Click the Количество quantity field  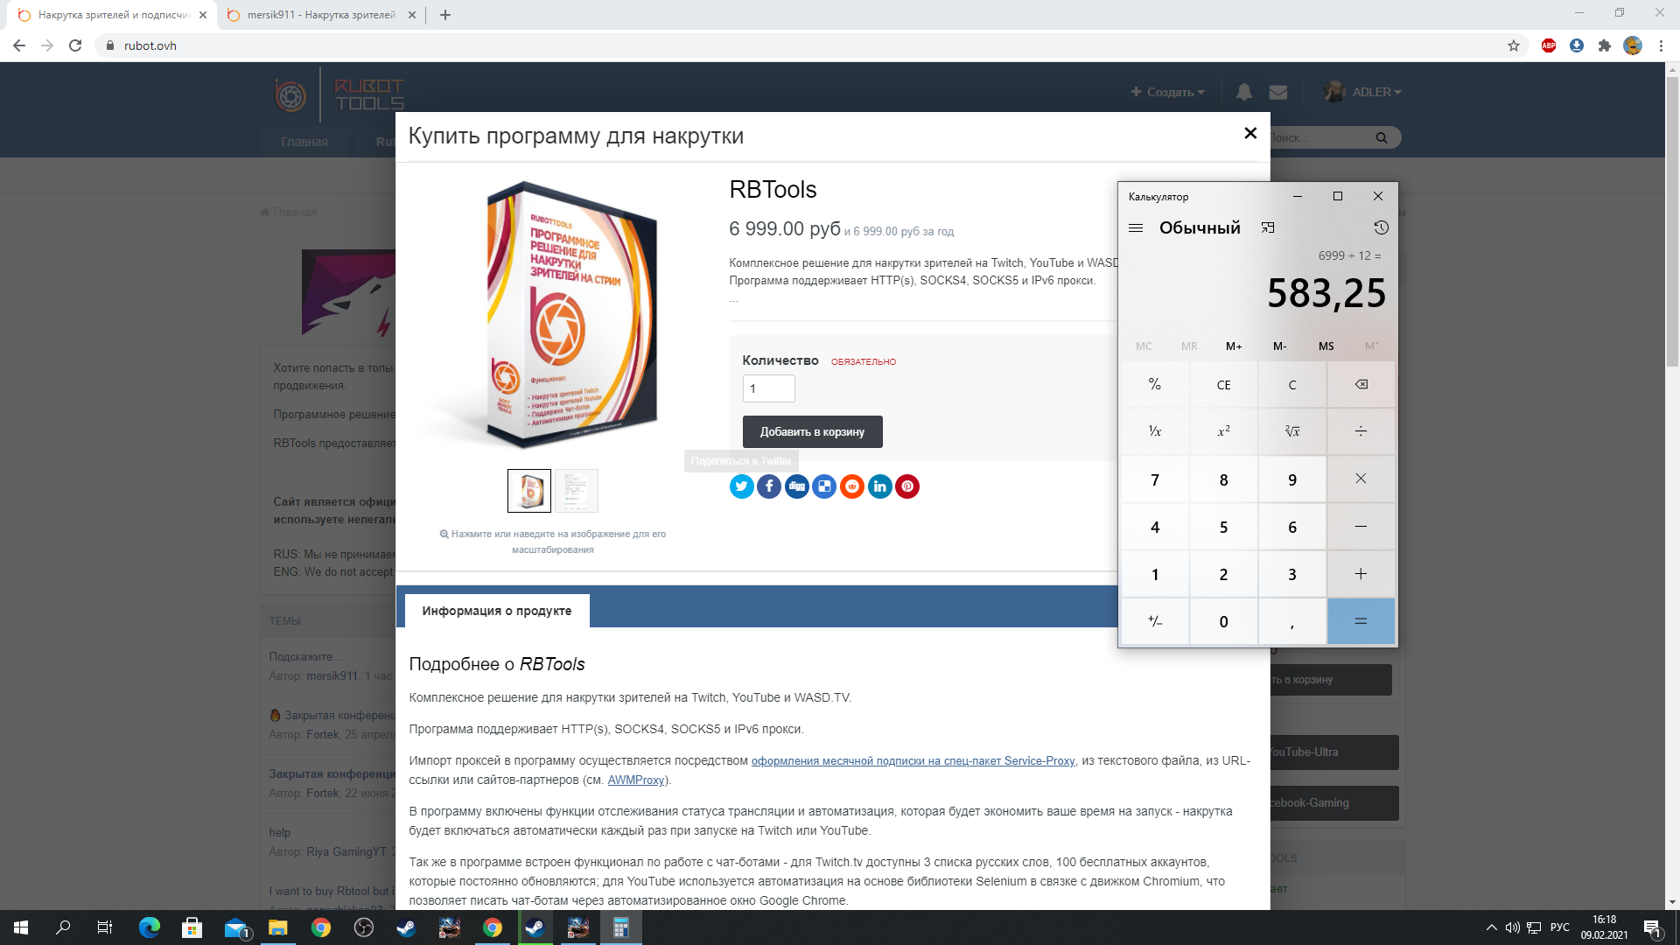point(768,388)
